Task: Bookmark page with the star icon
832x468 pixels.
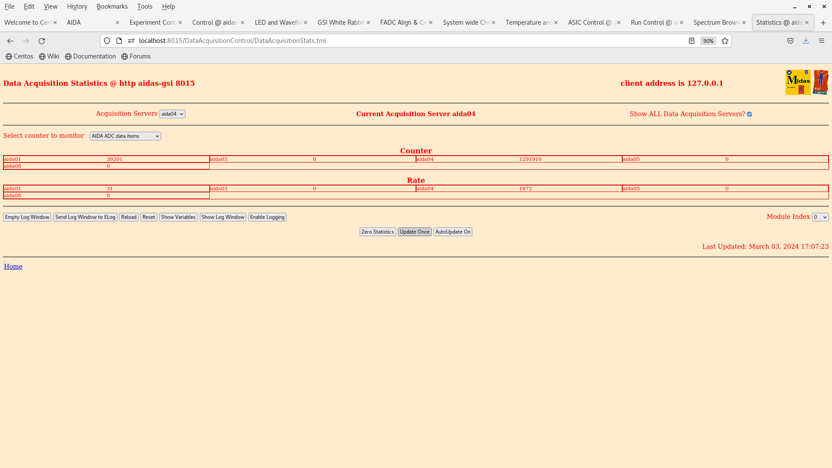Action: 725,41
